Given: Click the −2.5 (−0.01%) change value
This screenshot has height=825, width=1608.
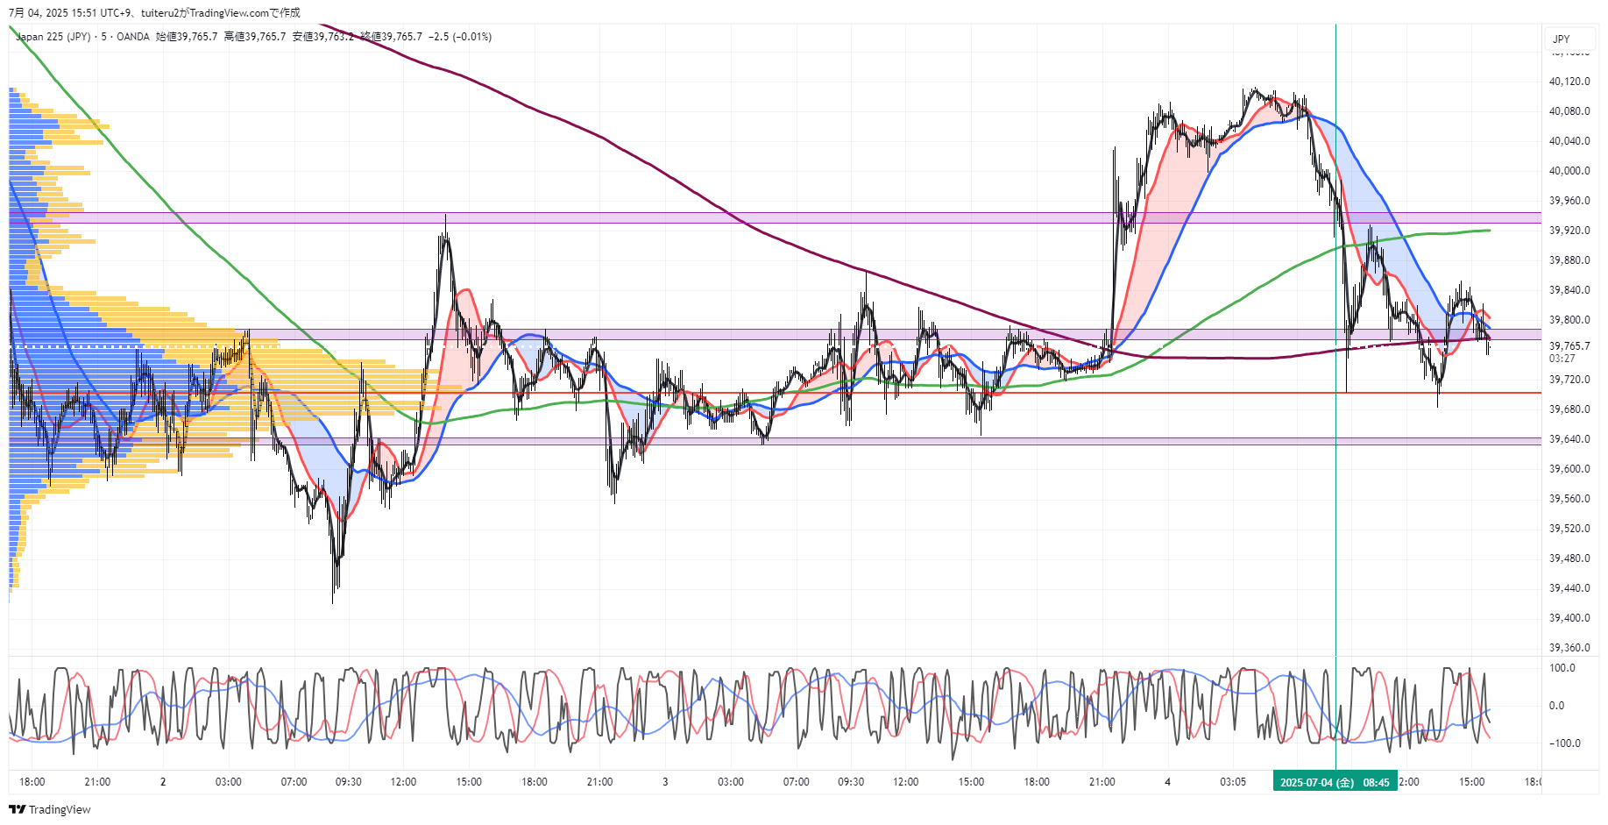Looking at the screenshot, I should coord(460,37).
